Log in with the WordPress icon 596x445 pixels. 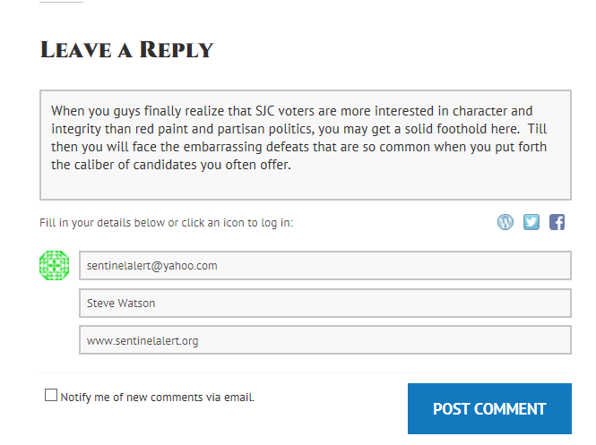(505, 222)
